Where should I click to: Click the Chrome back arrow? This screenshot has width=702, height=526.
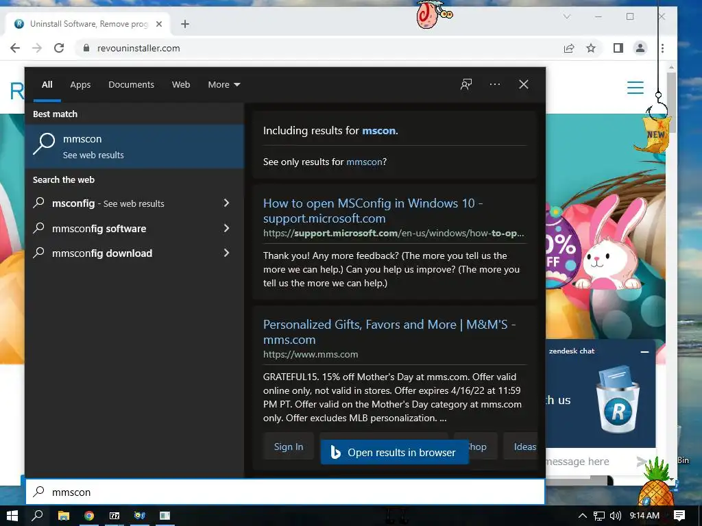tap(15, 48)
